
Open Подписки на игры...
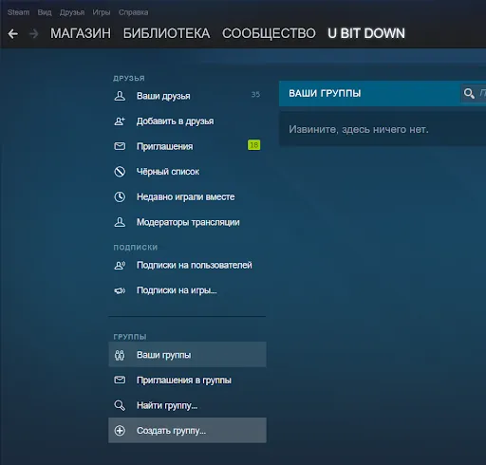(x=187, y=290)
